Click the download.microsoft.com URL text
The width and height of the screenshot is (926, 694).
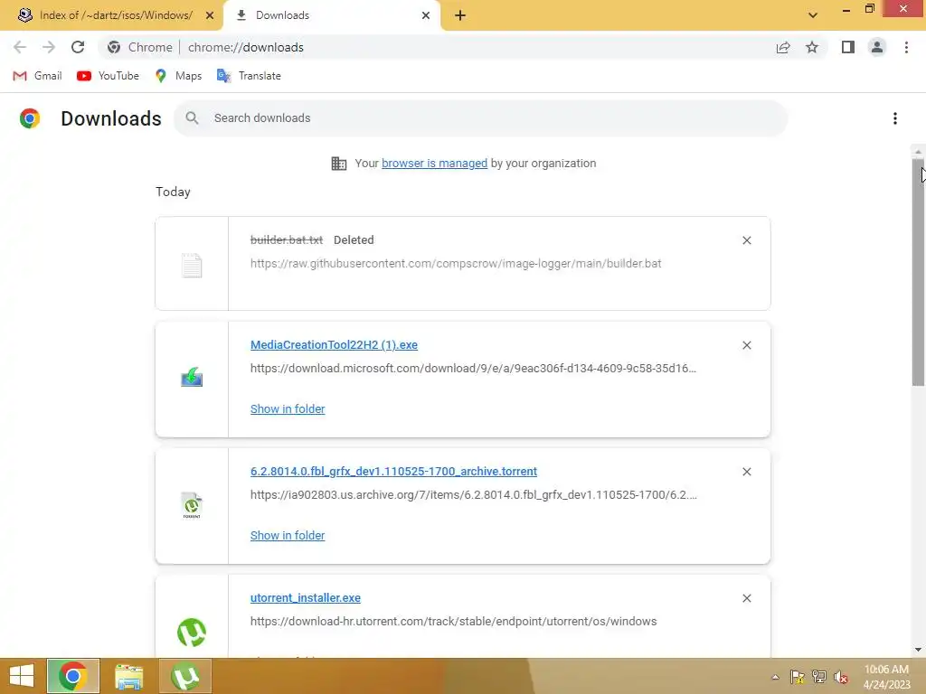coord(473,369)
